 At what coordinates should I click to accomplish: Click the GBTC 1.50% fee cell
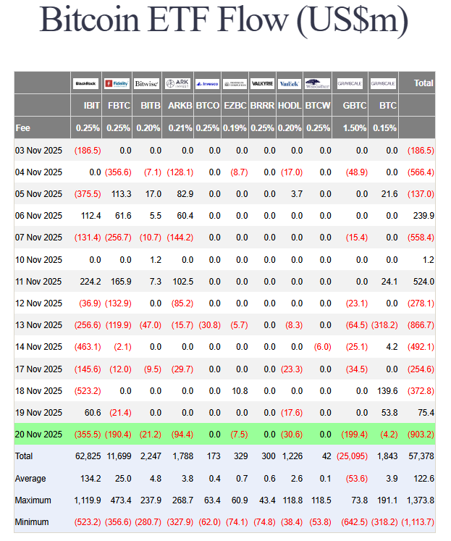(354, 128)
